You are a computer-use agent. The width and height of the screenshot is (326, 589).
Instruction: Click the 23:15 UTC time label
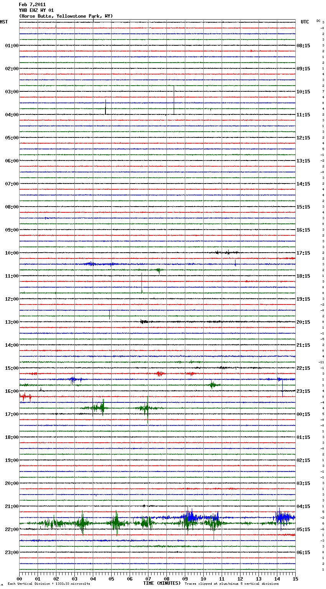click(303, 391)
